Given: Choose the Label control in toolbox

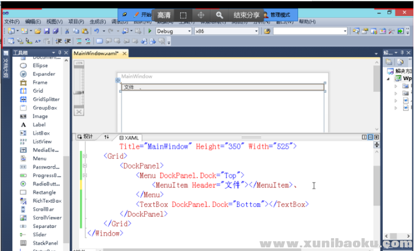Looking at the screenshot, I should click(x=39, y=125).
